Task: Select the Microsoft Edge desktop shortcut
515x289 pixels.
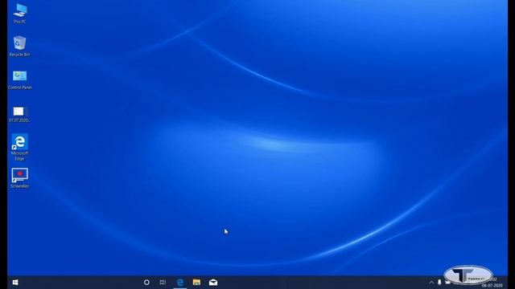Action: point(19,147)
